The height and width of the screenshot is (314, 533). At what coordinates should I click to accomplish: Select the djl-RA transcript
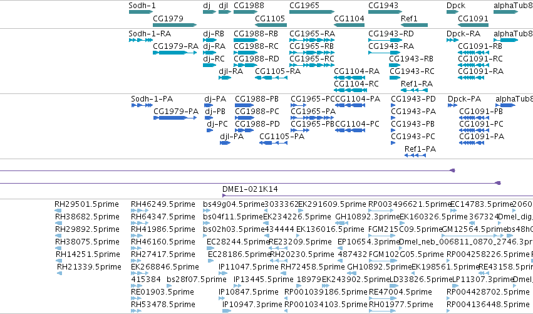(x=225, y=78)
